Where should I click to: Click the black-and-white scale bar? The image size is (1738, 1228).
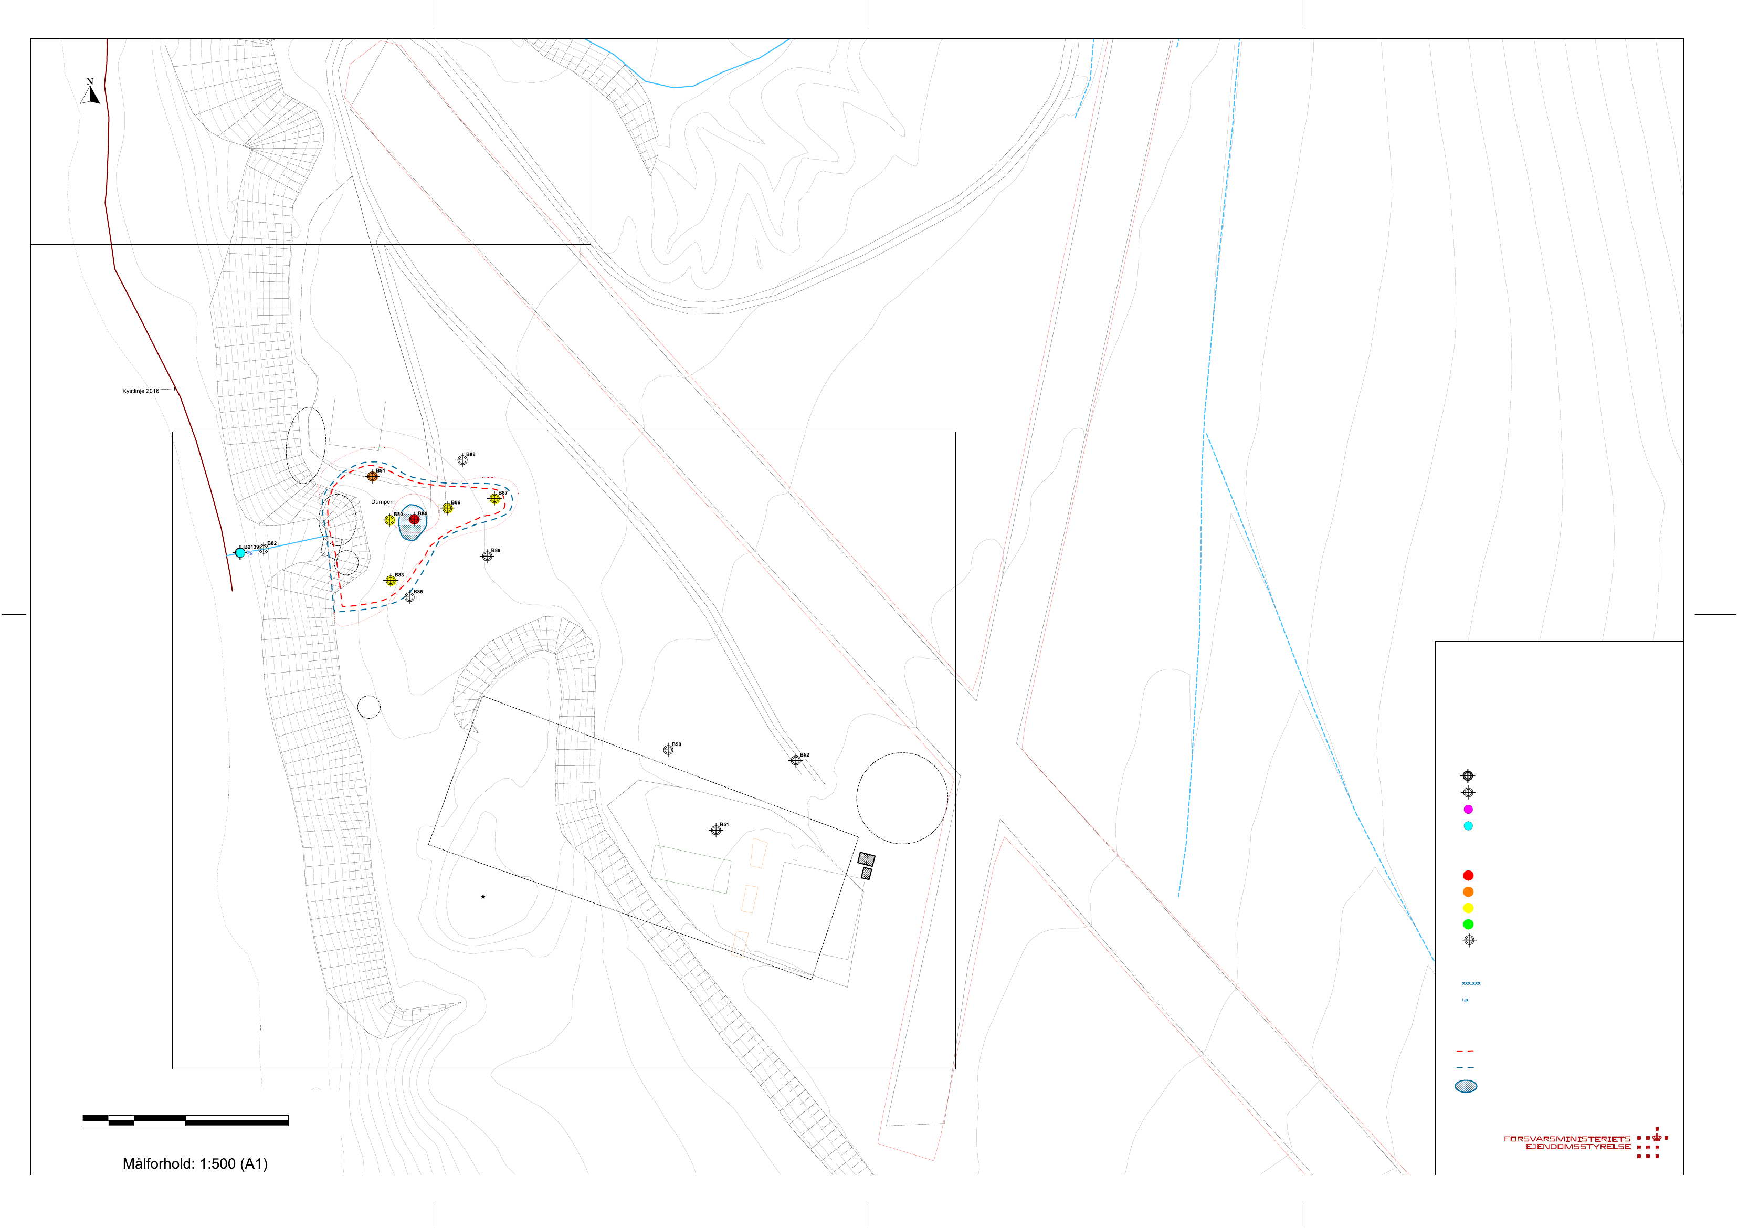click(185, 1120)
